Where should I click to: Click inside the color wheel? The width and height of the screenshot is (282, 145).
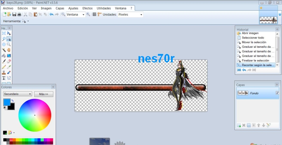click(x=35, y=115)
